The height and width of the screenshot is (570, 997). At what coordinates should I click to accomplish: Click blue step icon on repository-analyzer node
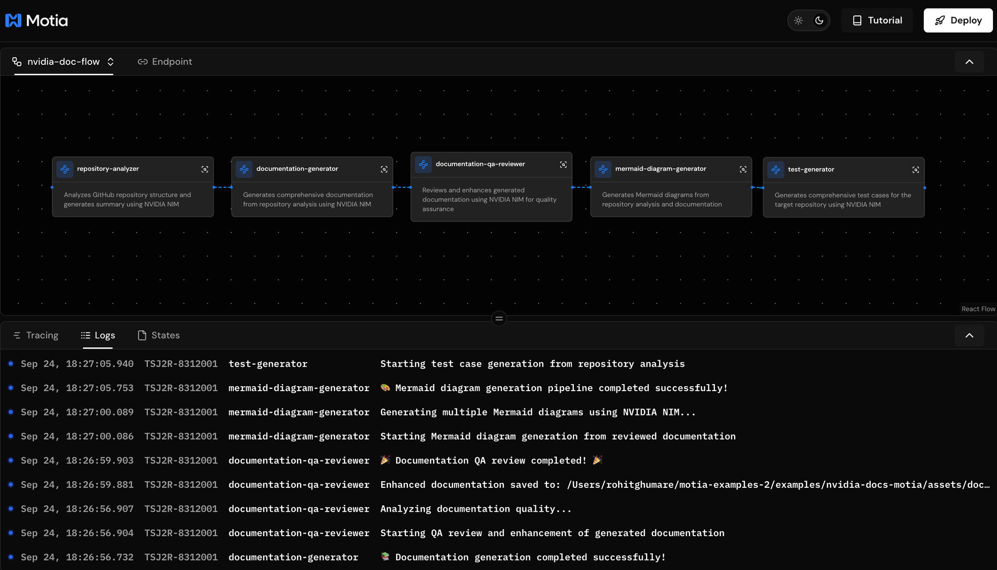65,169
